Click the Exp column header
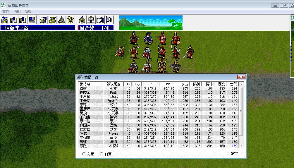The image size is (294, 168). click(137, 84)
